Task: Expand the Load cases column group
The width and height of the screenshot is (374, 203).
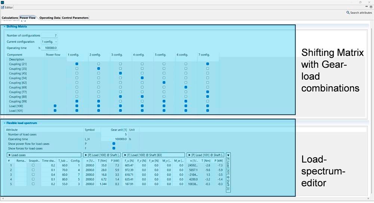Action: click(x=10, y=155)
